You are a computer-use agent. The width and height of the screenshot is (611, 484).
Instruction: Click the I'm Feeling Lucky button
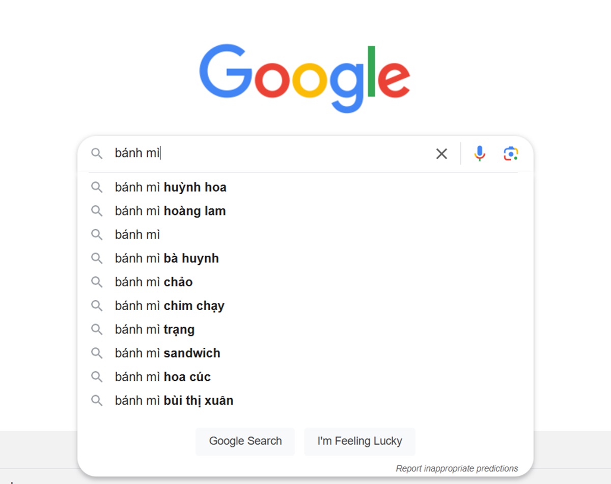359,441
